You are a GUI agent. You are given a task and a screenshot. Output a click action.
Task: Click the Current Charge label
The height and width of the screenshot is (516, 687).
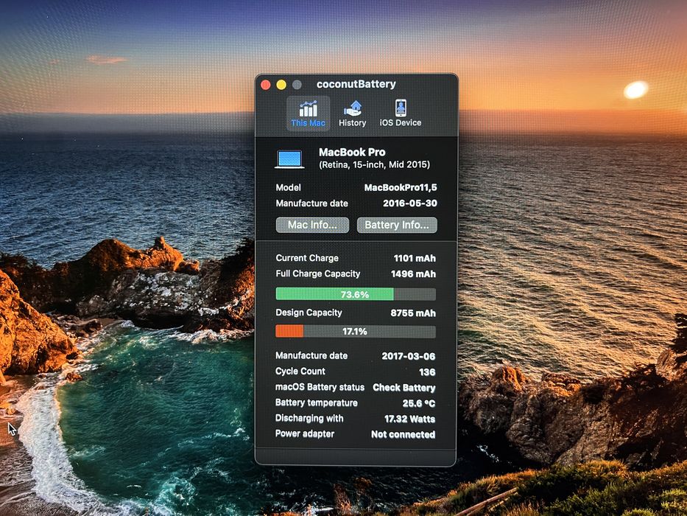pyautogui.click(x=307, y=258)
